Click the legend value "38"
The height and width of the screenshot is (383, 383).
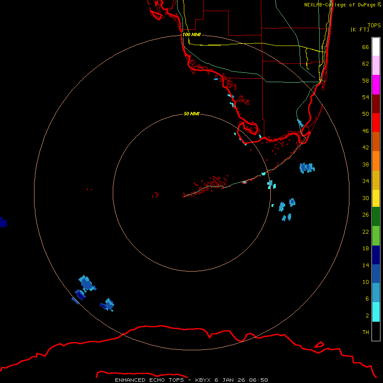coord(366,165)
